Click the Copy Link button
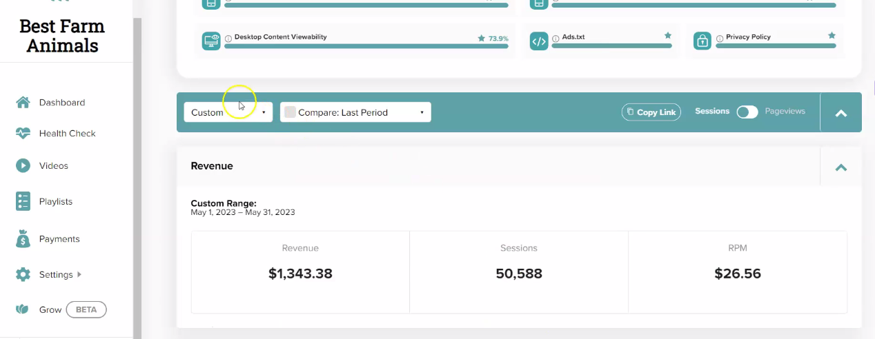Viewport: 875px width, 339px height. 651,112
